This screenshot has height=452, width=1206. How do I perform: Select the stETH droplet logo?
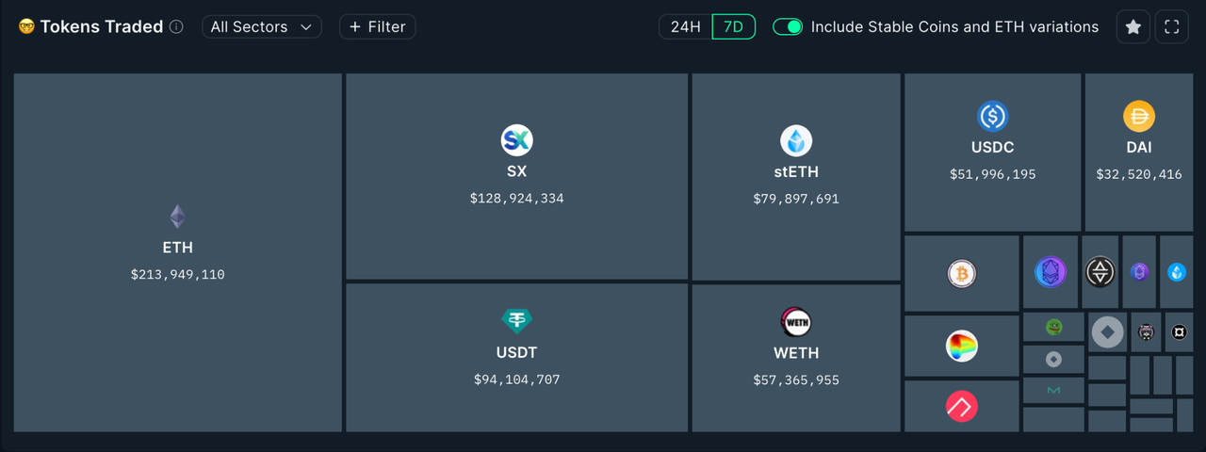click(796, 141)
